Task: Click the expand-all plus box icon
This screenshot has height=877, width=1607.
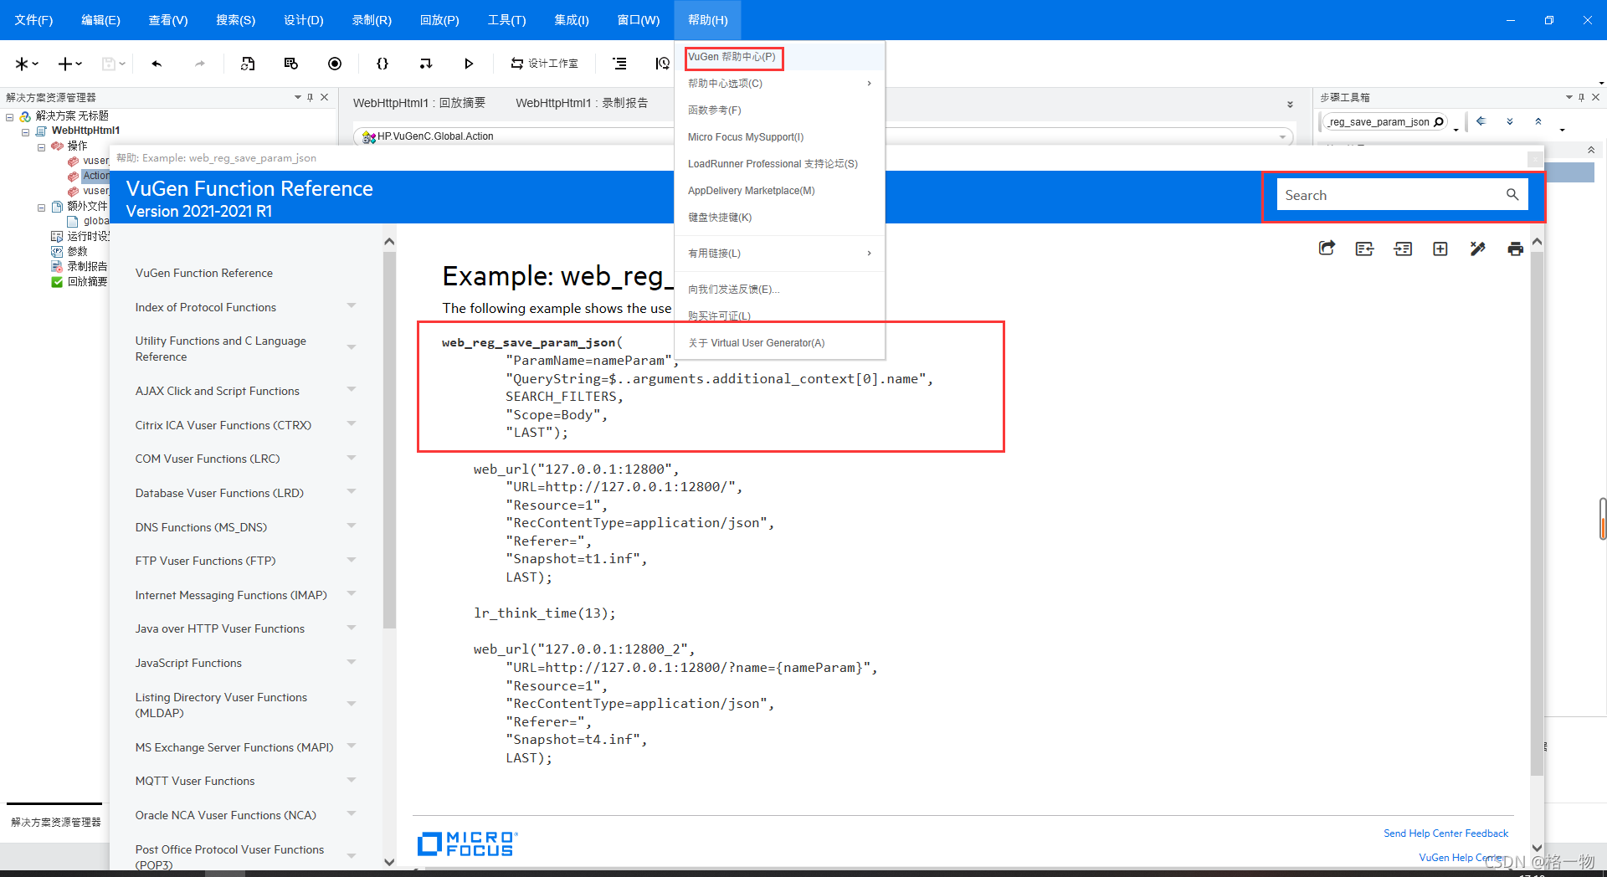Action: click(x=1440, y=249)
